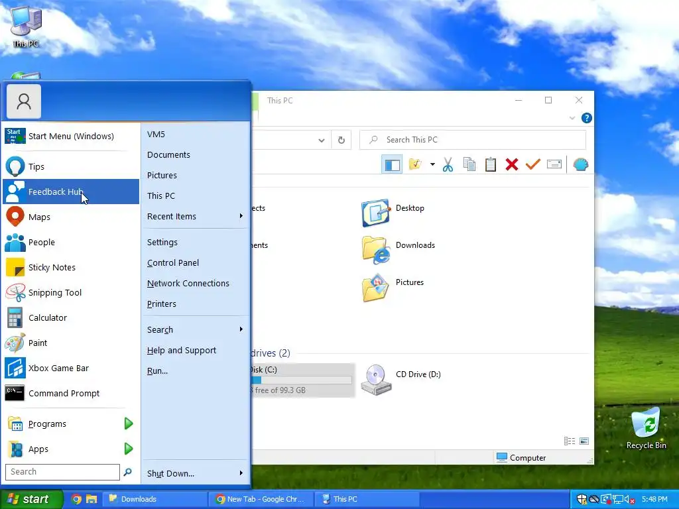Open Windows Security shield tray icon

(582, 500)
